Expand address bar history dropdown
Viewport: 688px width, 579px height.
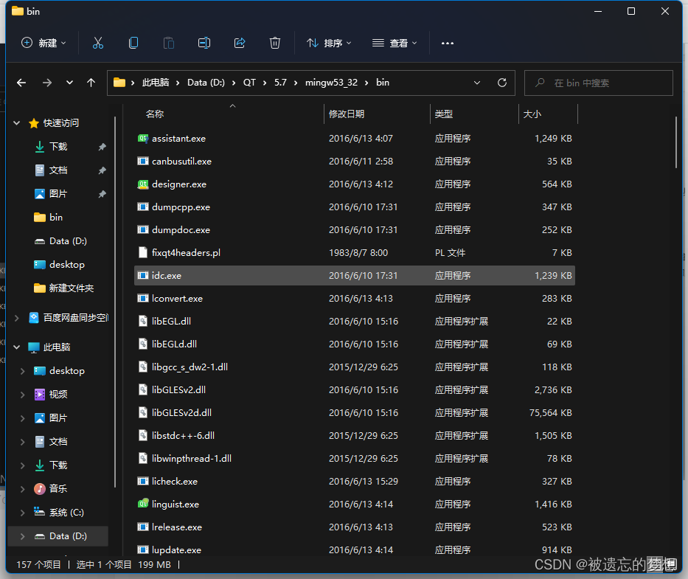pos(477,83)
